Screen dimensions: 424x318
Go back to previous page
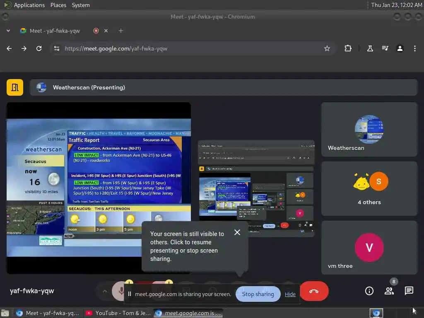(9, 48)
